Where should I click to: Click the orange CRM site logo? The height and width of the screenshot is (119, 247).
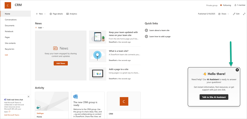click(x=8, y=5)
